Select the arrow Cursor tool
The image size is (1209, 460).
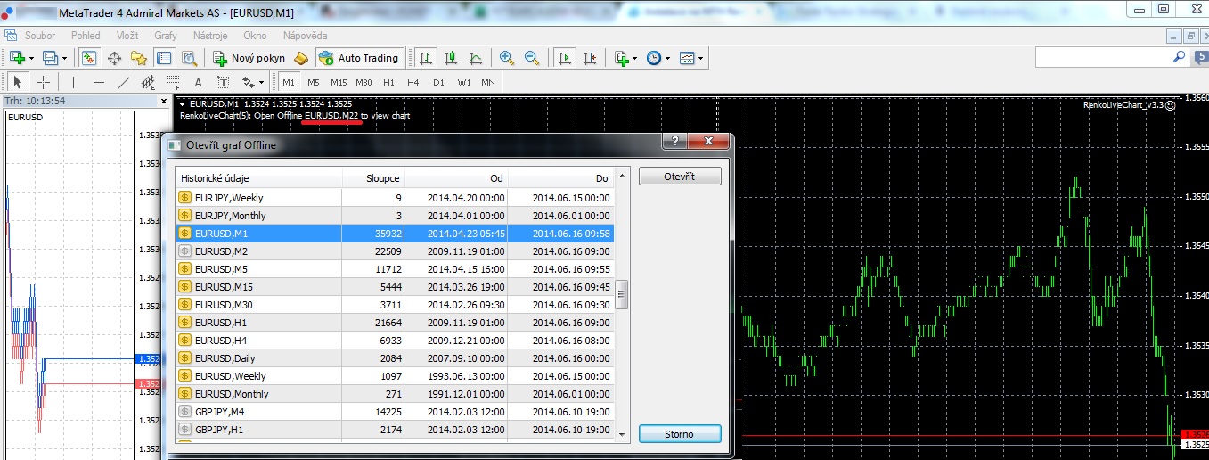pos(17,82)
